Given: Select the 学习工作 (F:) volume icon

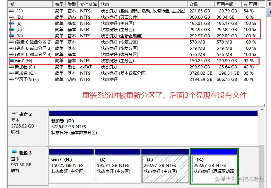Looking at the screenshot, I should pyautogui.click(x=11, y=79).
